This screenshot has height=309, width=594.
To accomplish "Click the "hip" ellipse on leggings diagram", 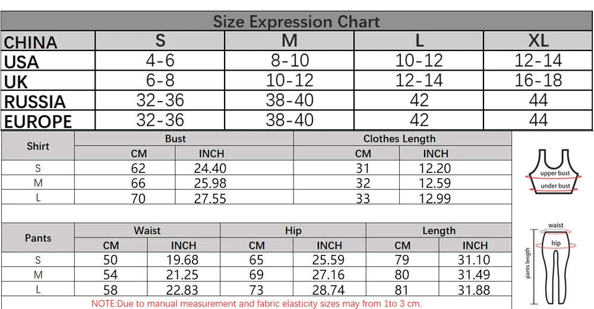I will [556, 243].
